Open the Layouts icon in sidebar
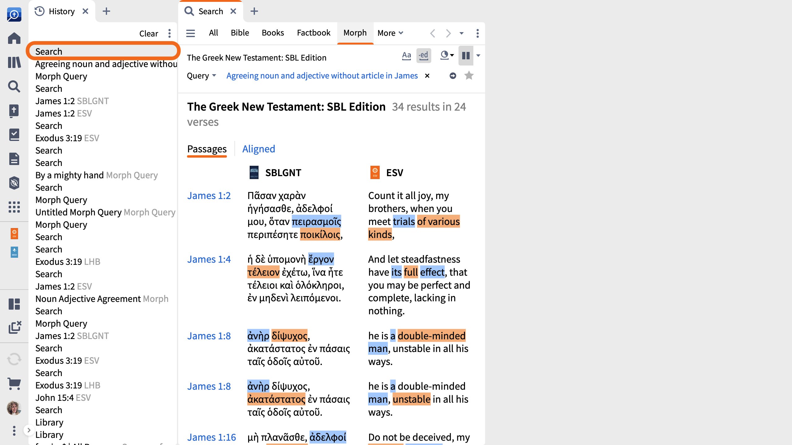 (14, 304)
